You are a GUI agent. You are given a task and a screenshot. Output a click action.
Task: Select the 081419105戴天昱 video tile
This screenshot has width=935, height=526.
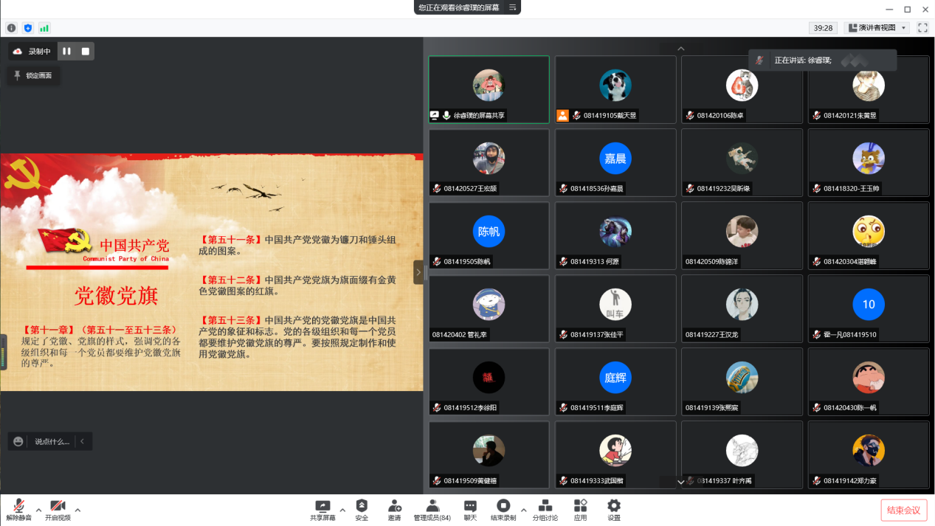coord(615,89)
